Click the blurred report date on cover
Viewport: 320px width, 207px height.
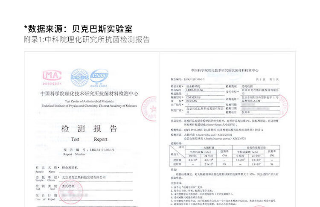click(x=75, y=195)
